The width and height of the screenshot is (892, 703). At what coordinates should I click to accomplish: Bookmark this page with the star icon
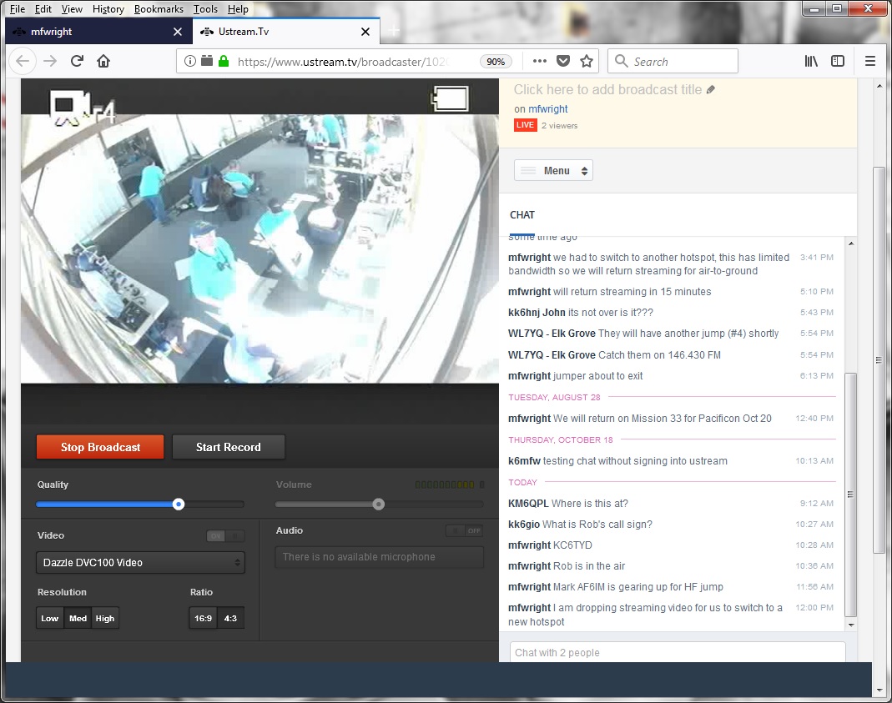(587, 61)
